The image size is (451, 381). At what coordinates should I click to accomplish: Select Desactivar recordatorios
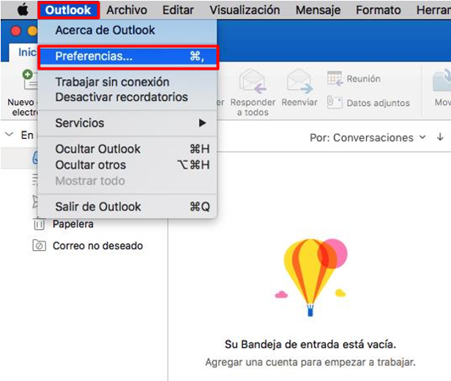pos(127,97)
